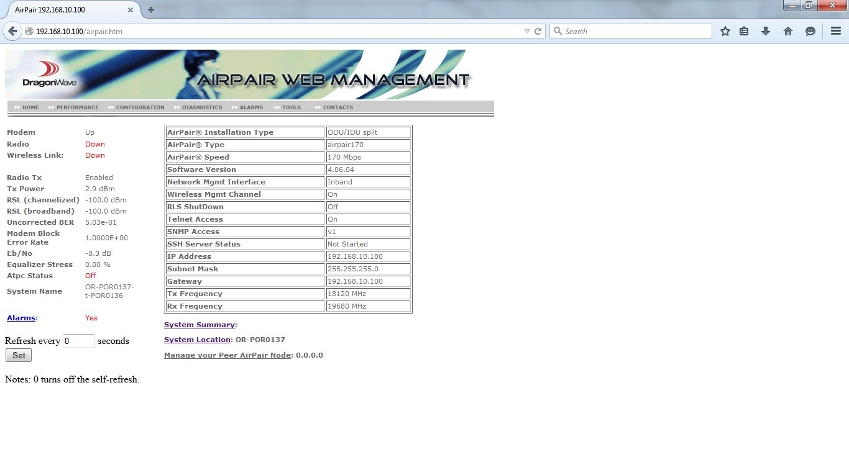Open the CONFIGURATION menu item
Image resolution: width=849 pixels, height=452 pixels.
click(x=140, y=107)
